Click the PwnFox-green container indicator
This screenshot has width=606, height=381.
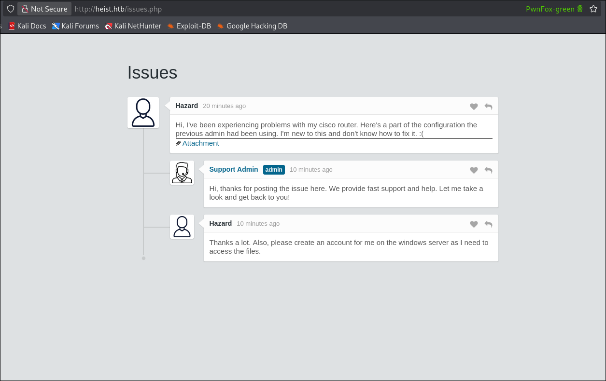[554, 9]
